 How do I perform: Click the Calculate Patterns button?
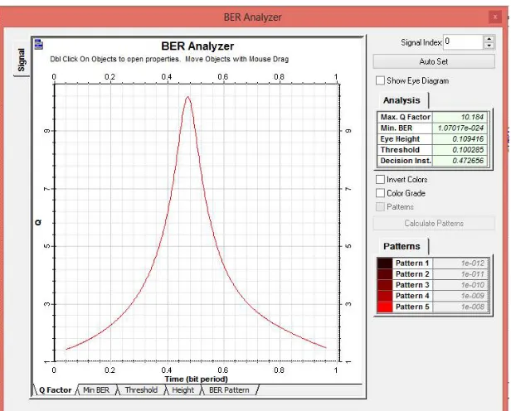coord(434,223)
